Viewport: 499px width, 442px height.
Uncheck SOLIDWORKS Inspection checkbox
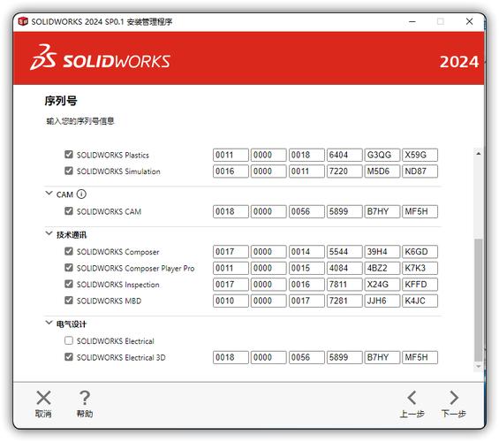click(69, 284)
